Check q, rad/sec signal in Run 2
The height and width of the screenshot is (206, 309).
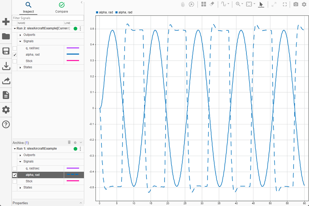[x=15, y=48]
